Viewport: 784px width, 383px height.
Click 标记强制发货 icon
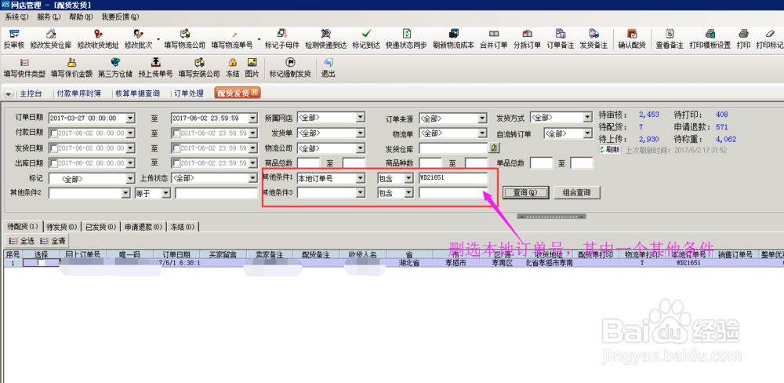pos(290,63)
